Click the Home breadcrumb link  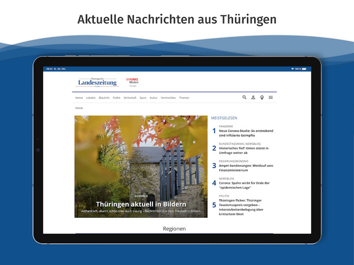point(79,108)
